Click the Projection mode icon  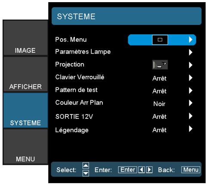[x=160, y=65]
